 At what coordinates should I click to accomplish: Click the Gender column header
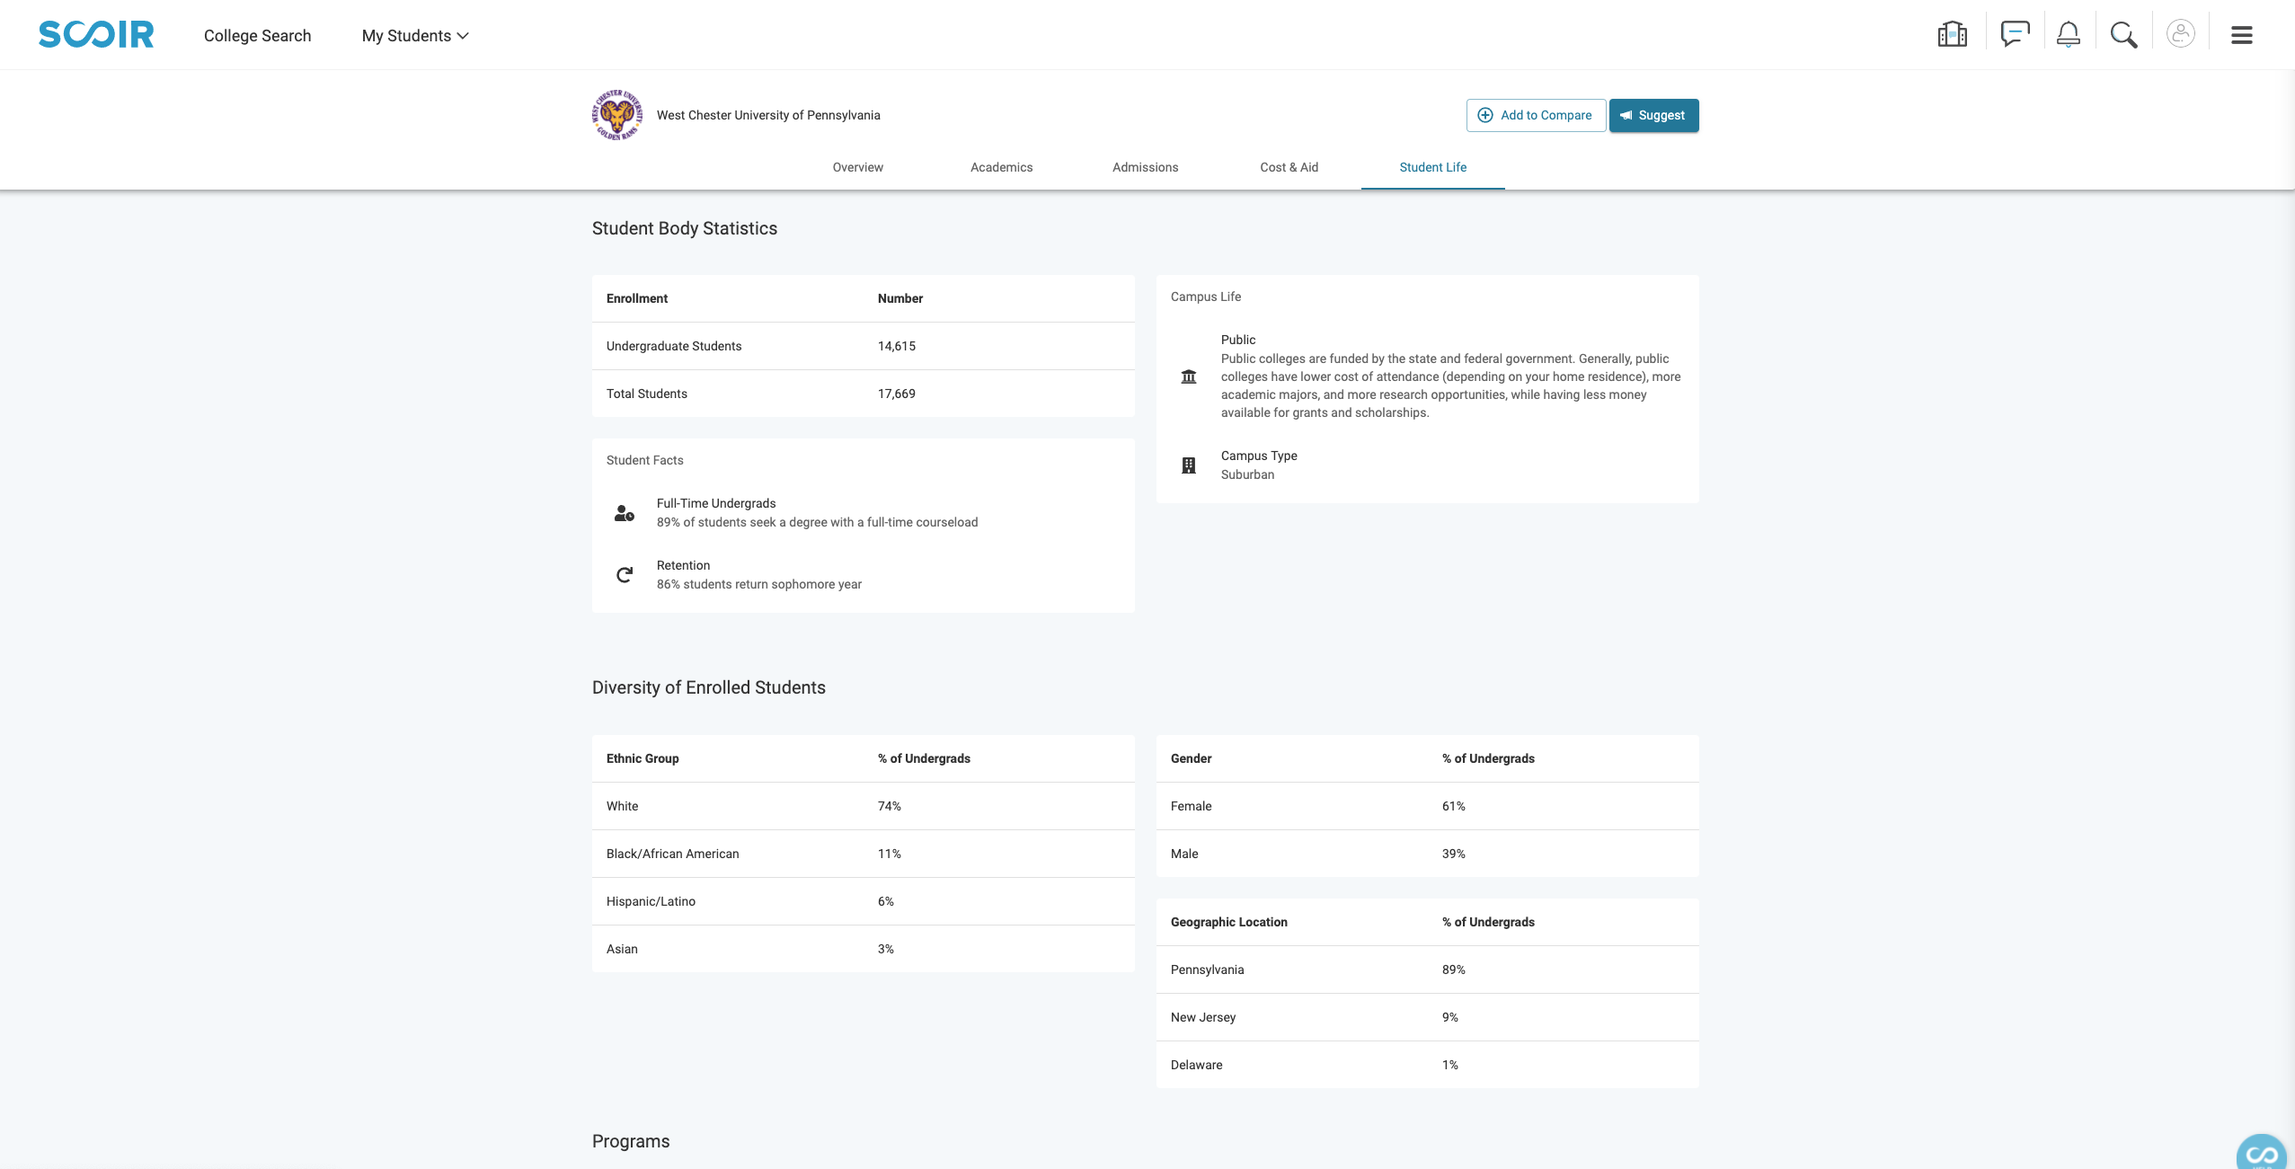(x=1192, y=758)
